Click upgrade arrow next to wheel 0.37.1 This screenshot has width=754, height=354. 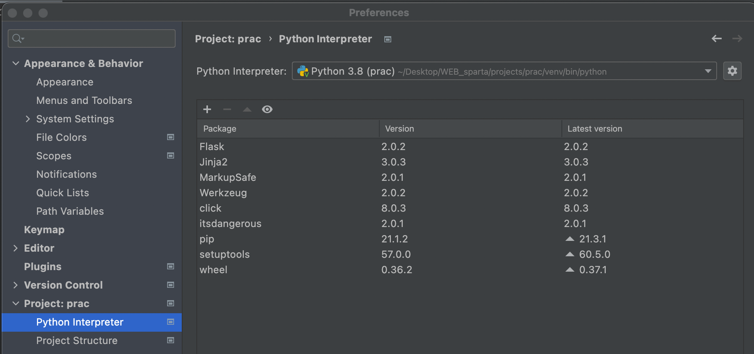570,270
